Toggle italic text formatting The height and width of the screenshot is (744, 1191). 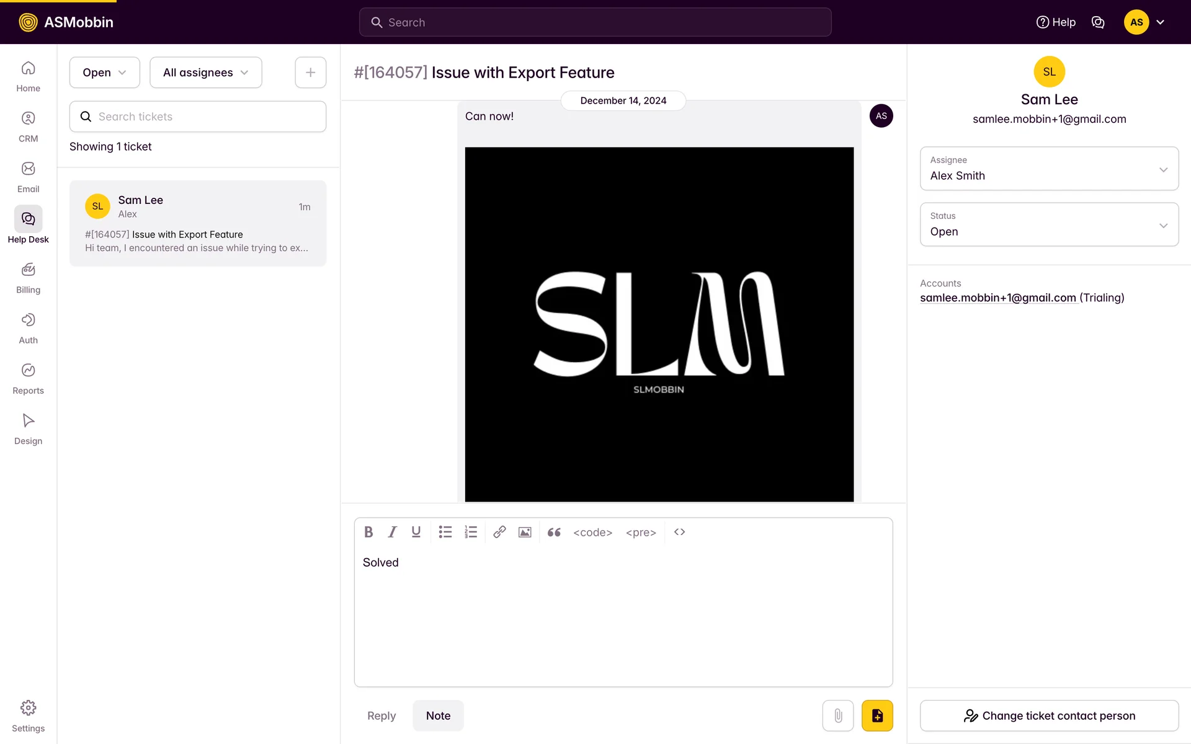point(392,532)
